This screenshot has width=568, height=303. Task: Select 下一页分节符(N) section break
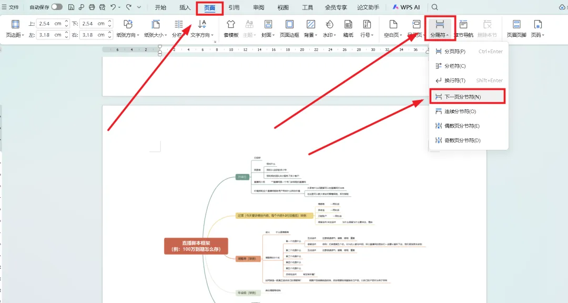[468, 97]
